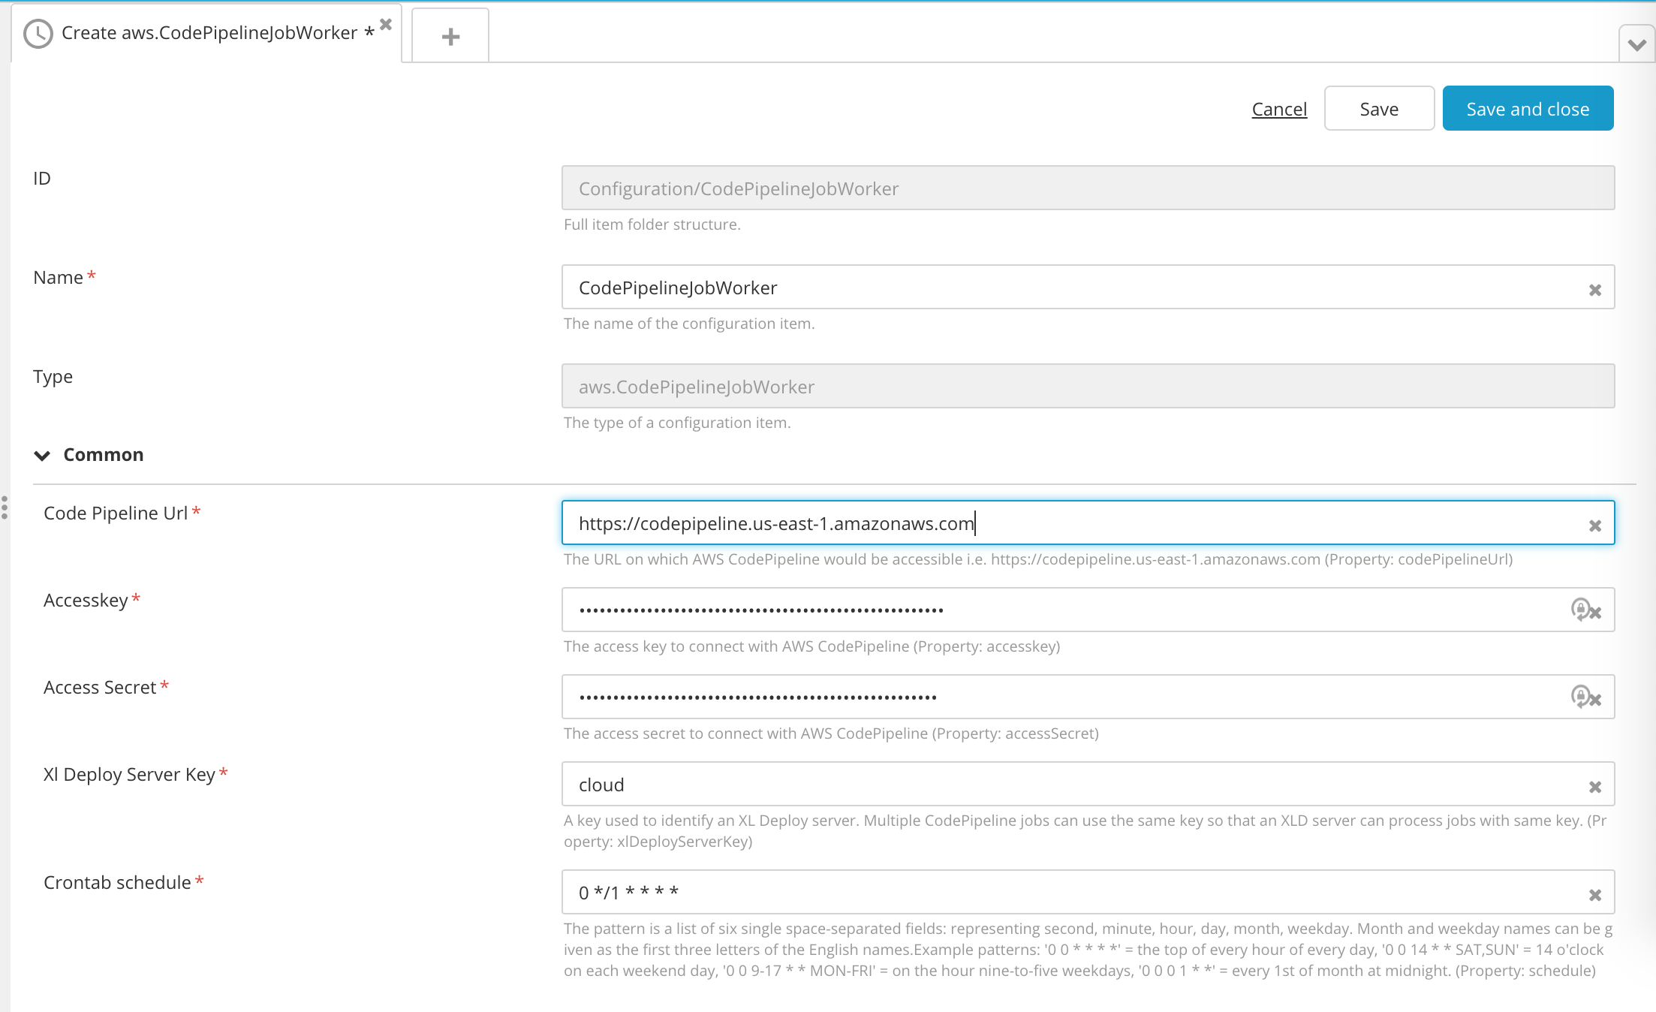1656x1012 pixels.
Task: Open a new tab with plus button
Action: pos(450,36)
